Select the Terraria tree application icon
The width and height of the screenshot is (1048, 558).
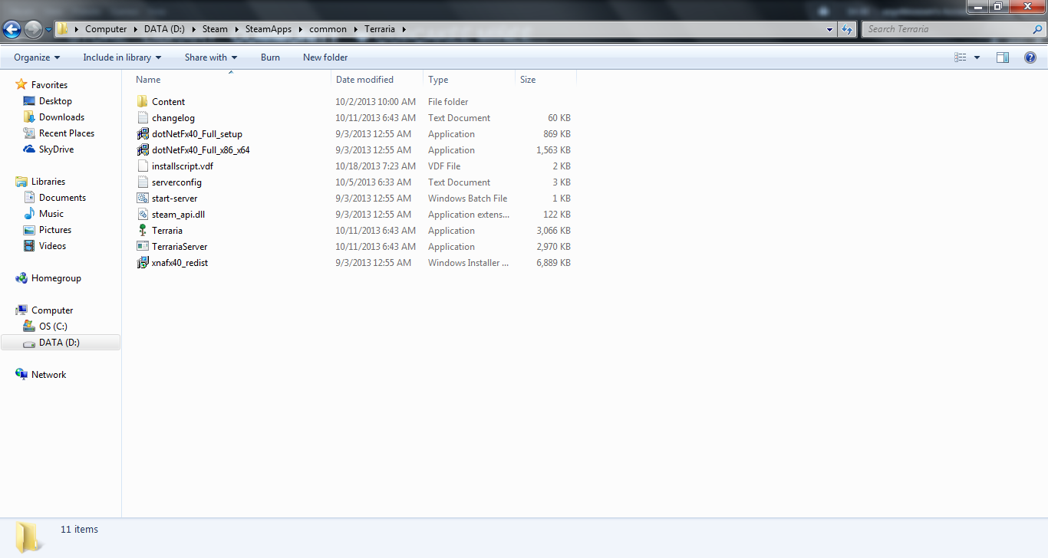tap(143, 231)
